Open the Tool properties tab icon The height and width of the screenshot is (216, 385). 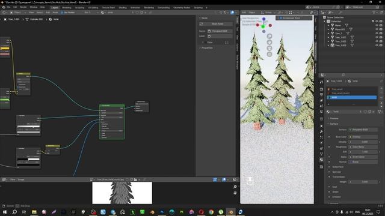321,82
